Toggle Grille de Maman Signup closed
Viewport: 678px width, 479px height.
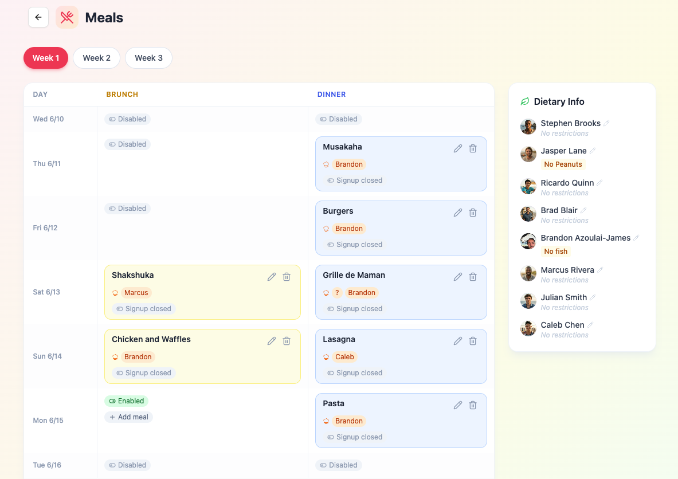tap(355, 309)
